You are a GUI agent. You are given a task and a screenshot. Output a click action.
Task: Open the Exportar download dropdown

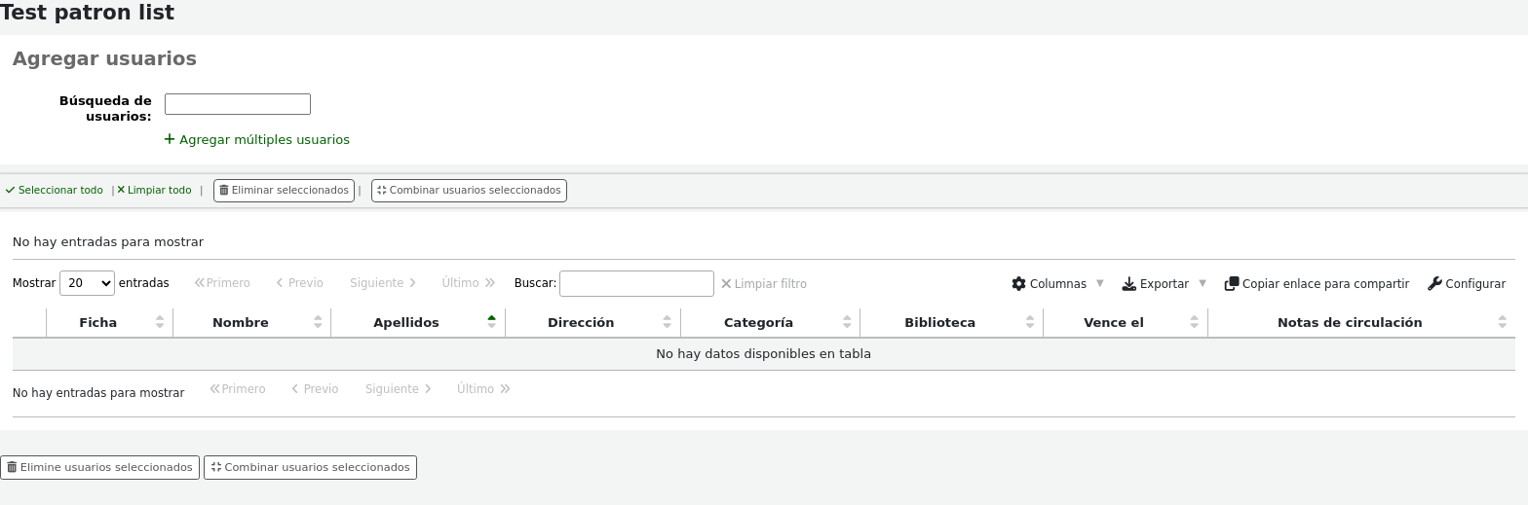click(1164, 283)
